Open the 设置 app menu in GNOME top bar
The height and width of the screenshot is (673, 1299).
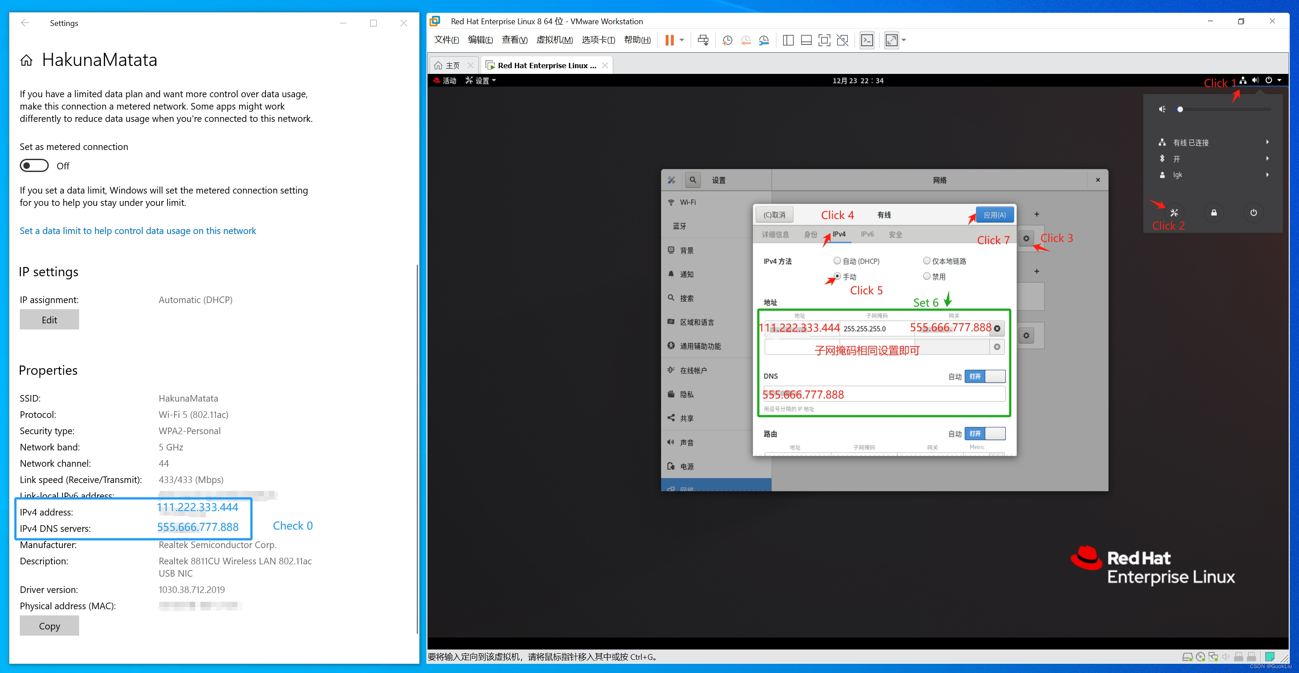pos(480,80)
